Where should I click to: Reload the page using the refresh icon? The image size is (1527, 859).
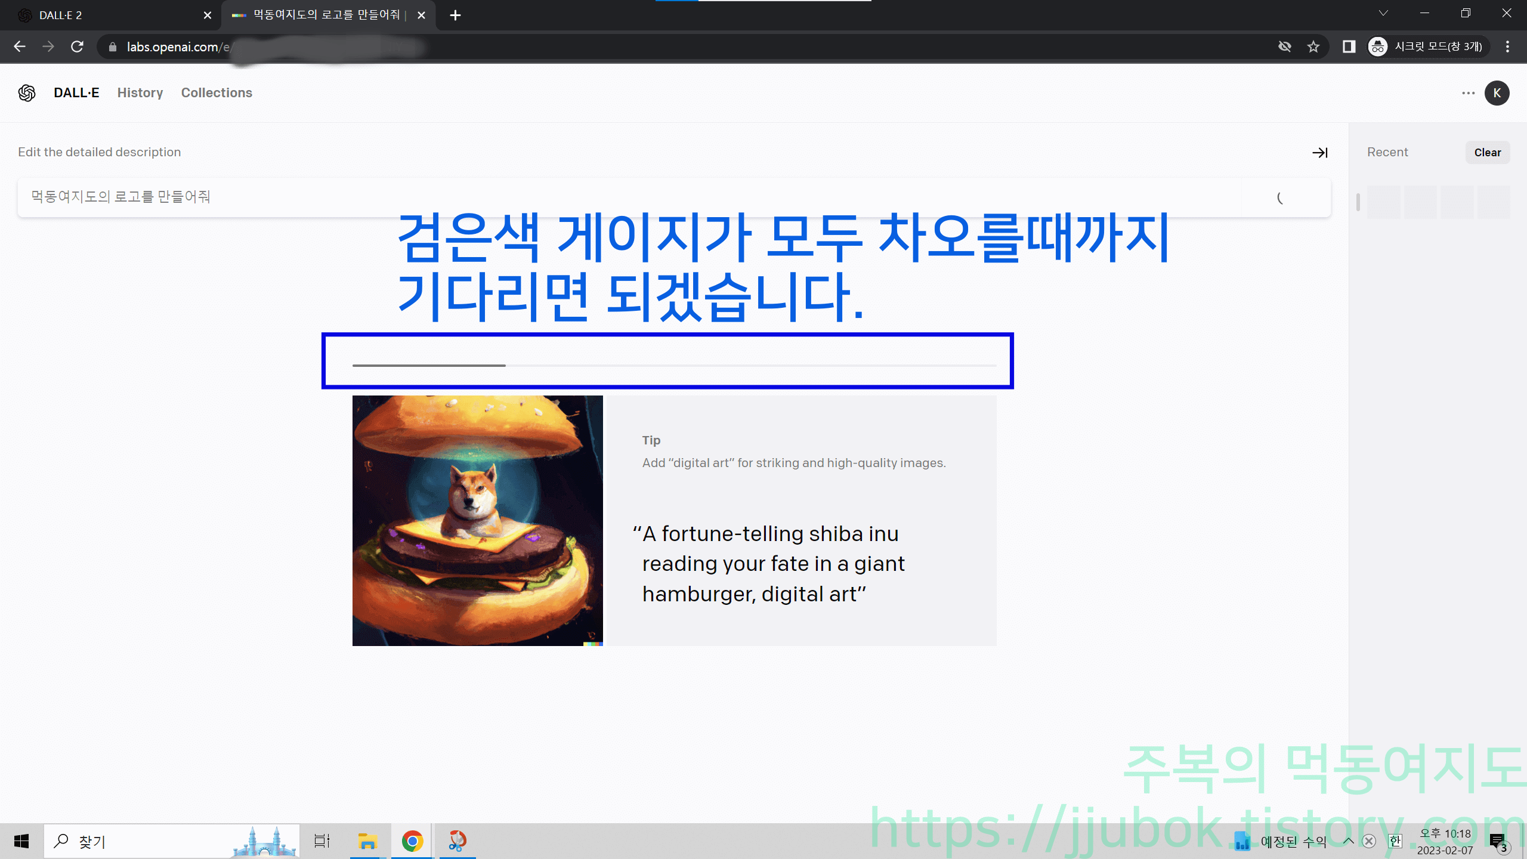[x=77, y=47]
